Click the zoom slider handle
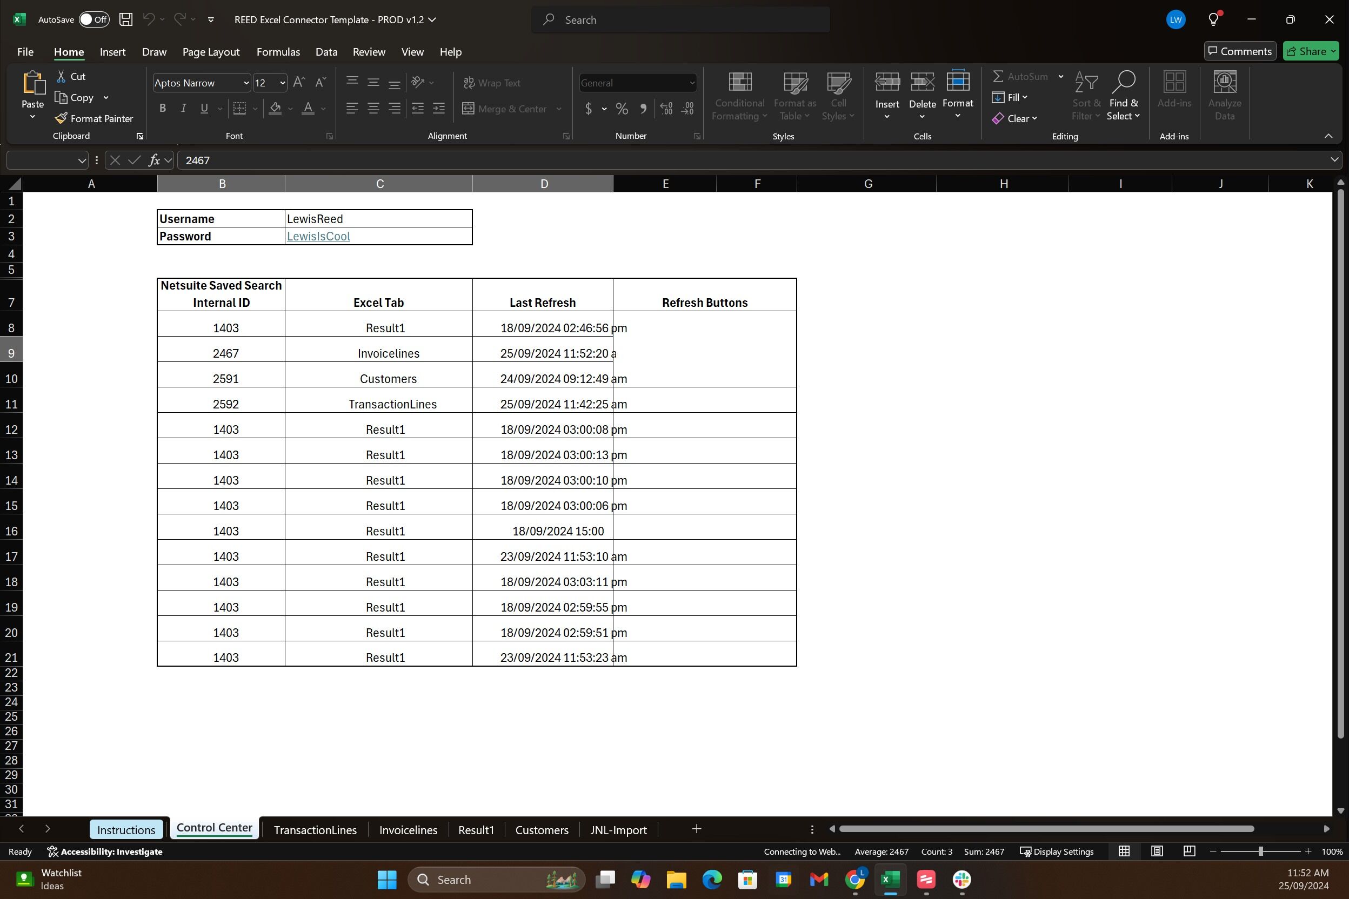The height and width of the screenshot is (899, 1349). pyautogui.click(x=1260, y=851)
